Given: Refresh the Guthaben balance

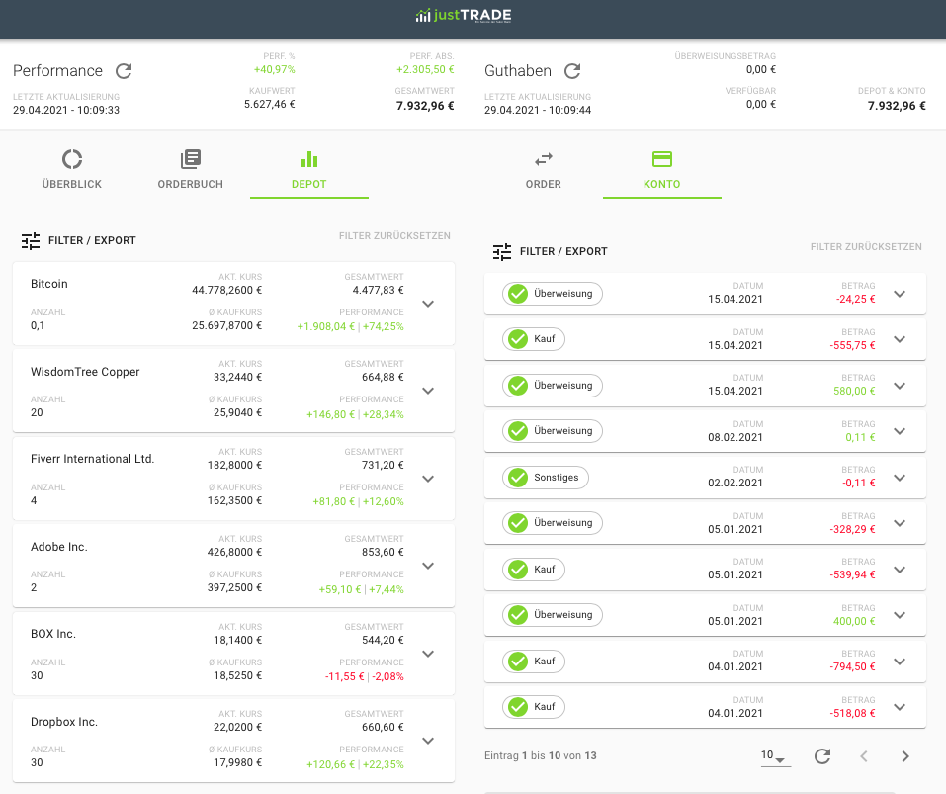Looking at the screenshot, I should pos(572,71).
